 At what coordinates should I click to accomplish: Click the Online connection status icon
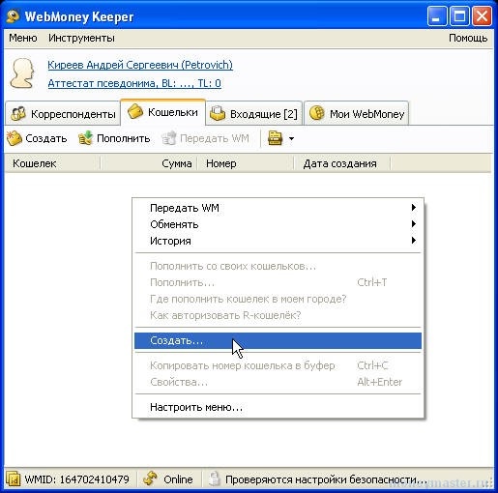point(150,479)
